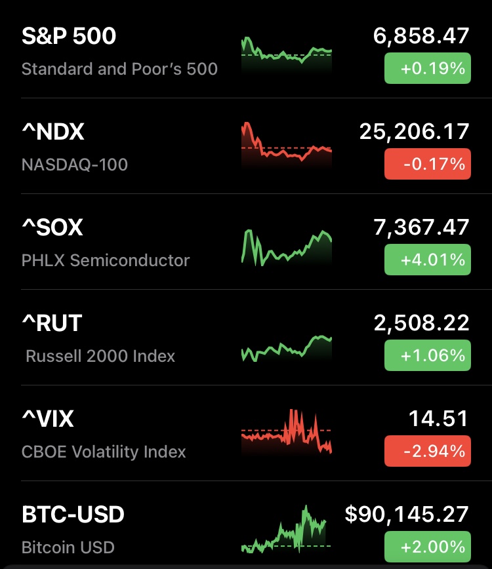Select the BTC-USD ticker symbol
This screenshot has height=569, width=492.
(73, 515)
